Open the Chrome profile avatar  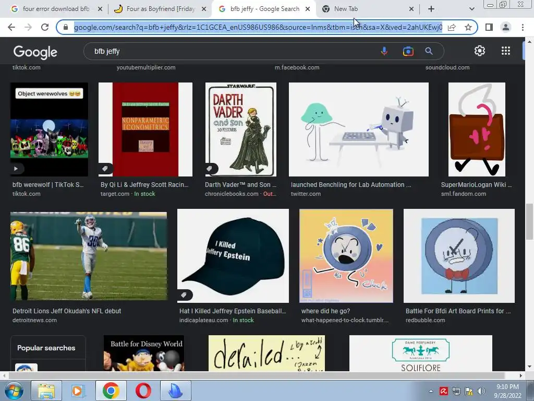(x=506, y=27)
